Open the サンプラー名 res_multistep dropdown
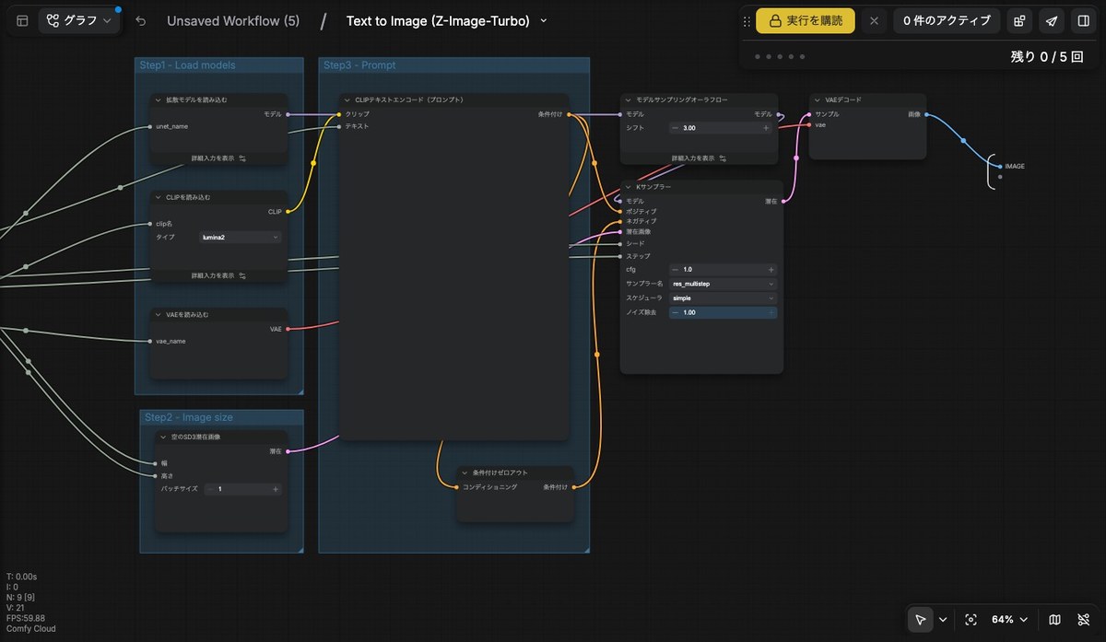The width and height of the screenshot is (1106, 642). 723,284
